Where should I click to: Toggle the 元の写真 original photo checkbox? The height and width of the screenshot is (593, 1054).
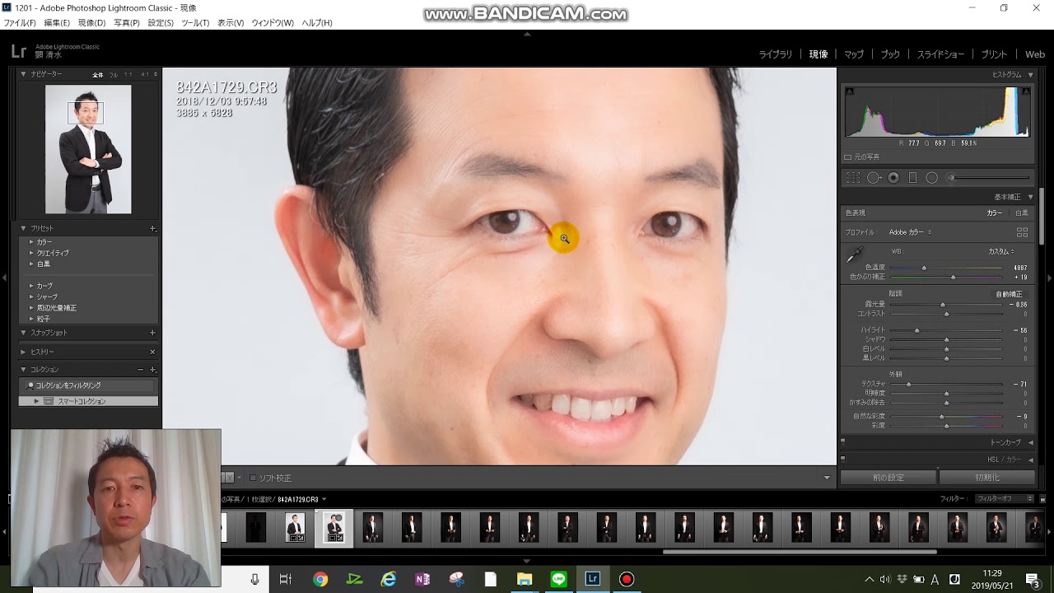848,156
